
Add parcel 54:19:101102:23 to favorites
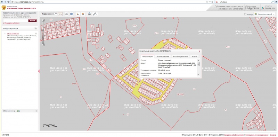coord(36,34)
